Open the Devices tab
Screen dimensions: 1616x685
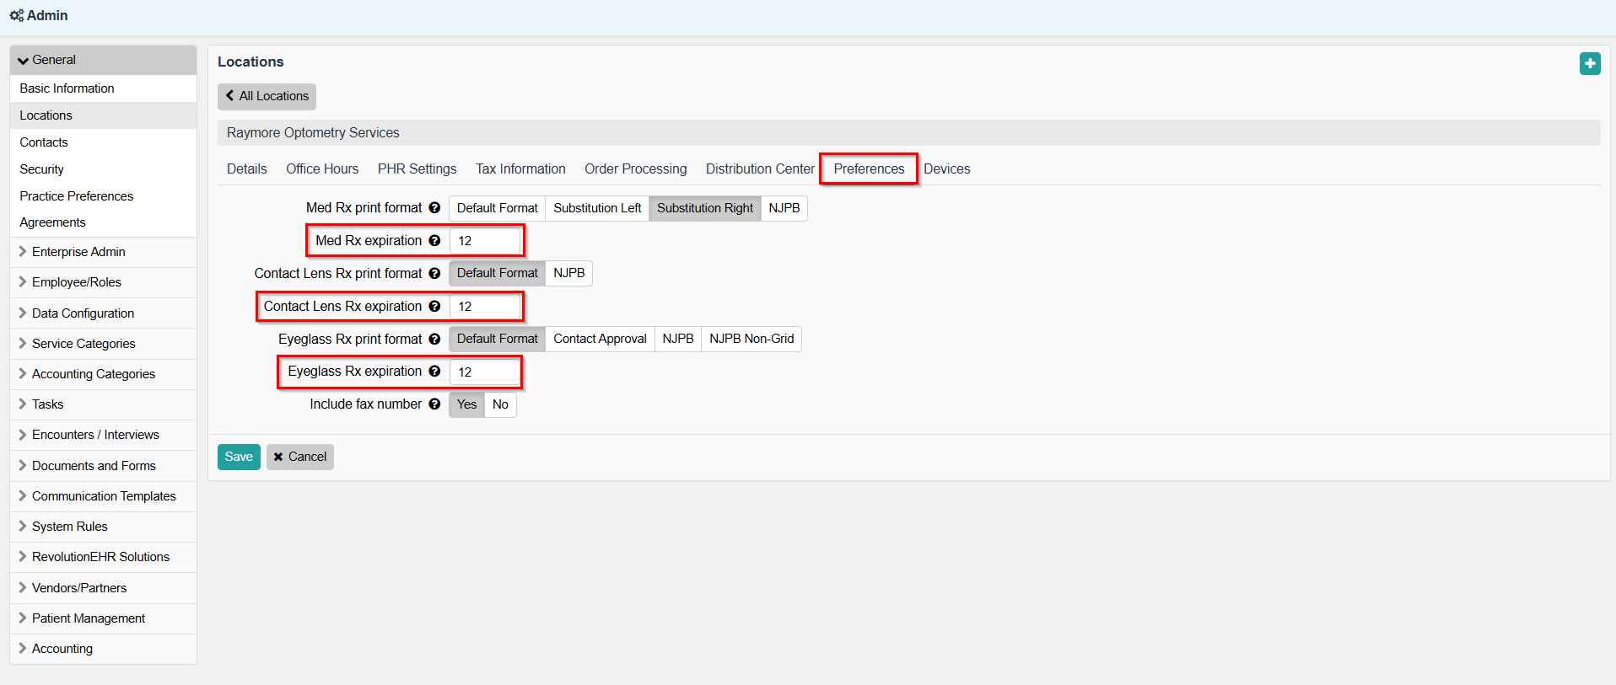click(946, 169)
